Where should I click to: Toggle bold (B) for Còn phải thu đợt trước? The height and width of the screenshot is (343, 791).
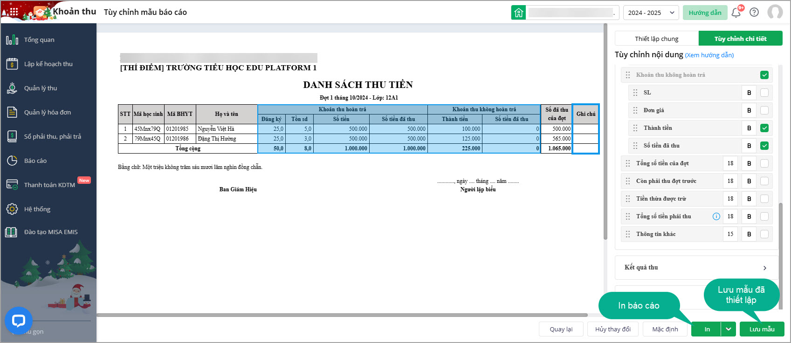[x=749, y=181]
